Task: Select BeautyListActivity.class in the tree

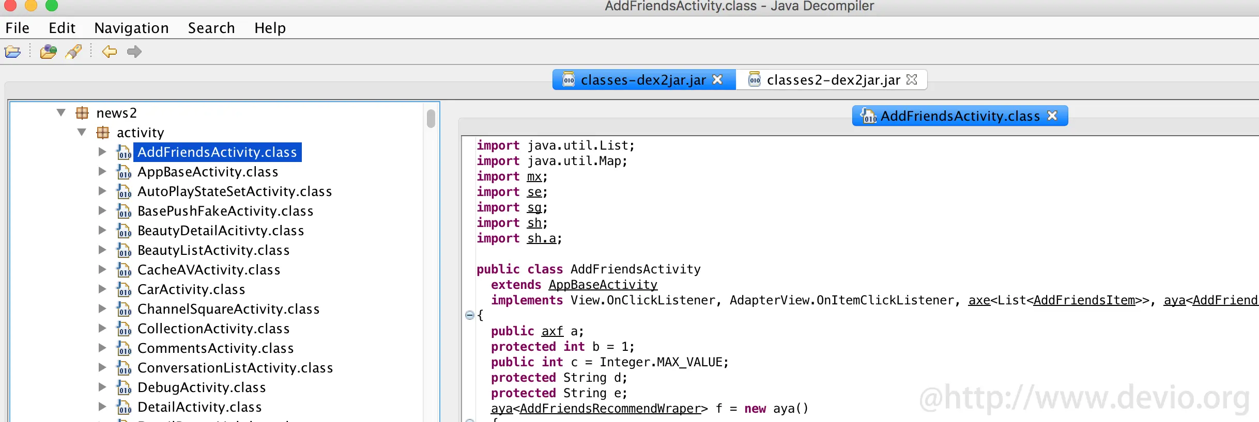Action: click(x=213, y=250)
